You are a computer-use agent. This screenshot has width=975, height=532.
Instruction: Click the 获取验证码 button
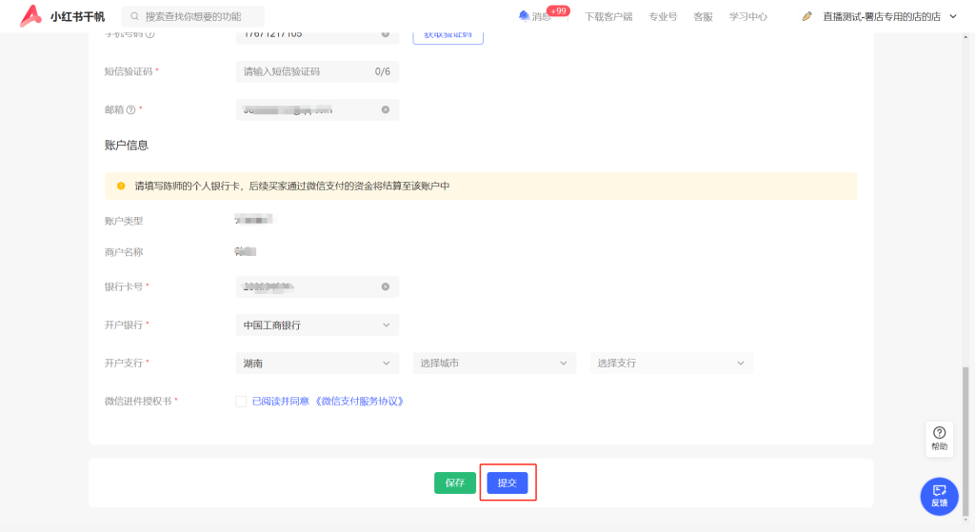448,37
